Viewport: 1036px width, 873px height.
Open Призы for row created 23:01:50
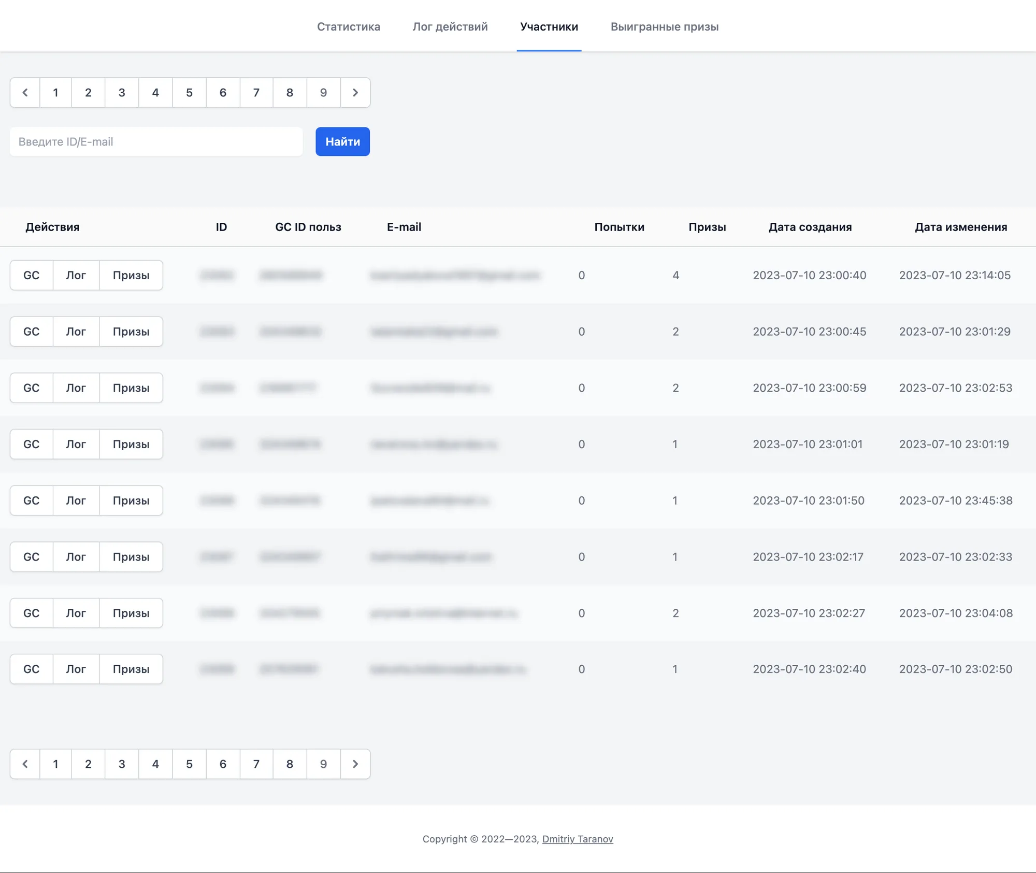tap(131, 500)
